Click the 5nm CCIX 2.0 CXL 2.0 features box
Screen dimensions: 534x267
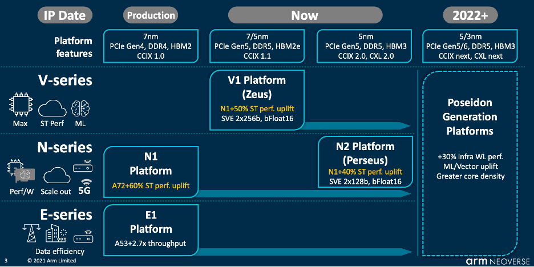365,46
